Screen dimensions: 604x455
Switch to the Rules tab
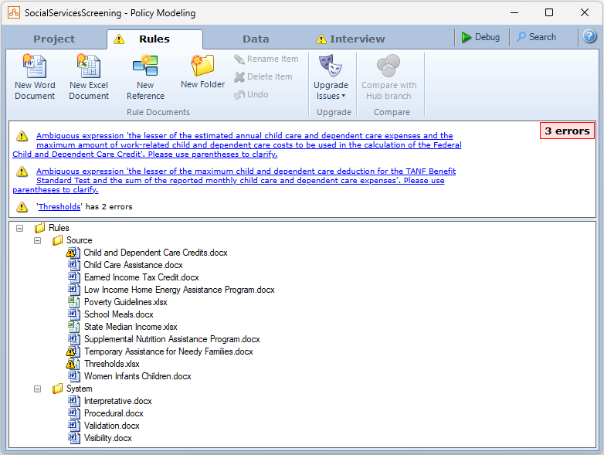(154, 39)
